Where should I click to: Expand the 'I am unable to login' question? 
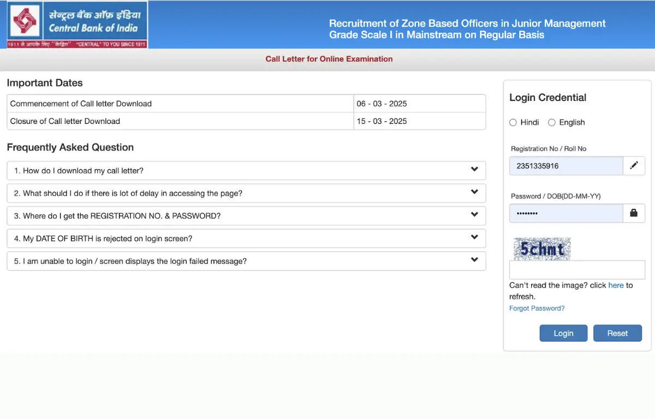246,261
